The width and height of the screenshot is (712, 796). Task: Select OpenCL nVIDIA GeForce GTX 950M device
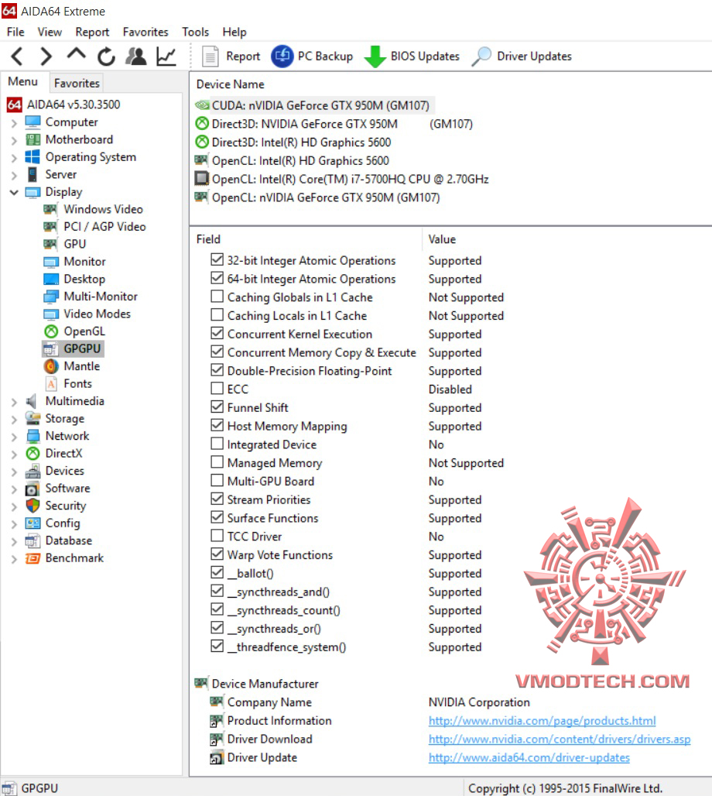pyautogui.click(x=325, y=197)
